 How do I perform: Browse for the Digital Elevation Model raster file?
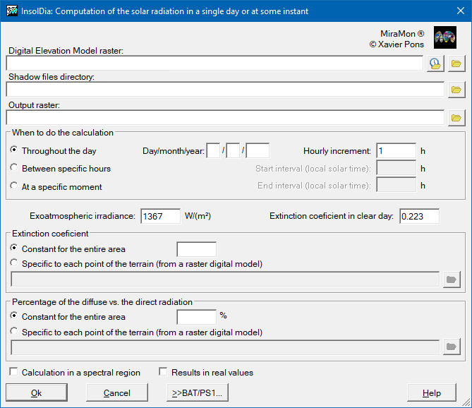456,64
